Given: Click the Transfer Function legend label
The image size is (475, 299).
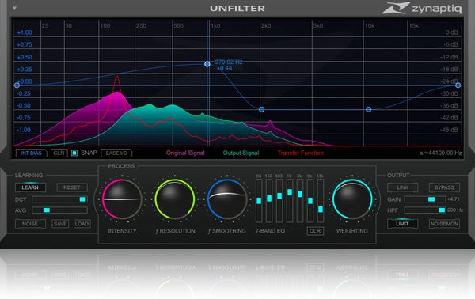Looking at the screenshot, I should [301, 153].
